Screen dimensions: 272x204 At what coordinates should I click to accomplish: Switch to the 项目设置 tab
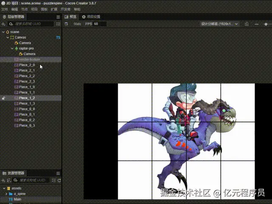coord(91,17)
